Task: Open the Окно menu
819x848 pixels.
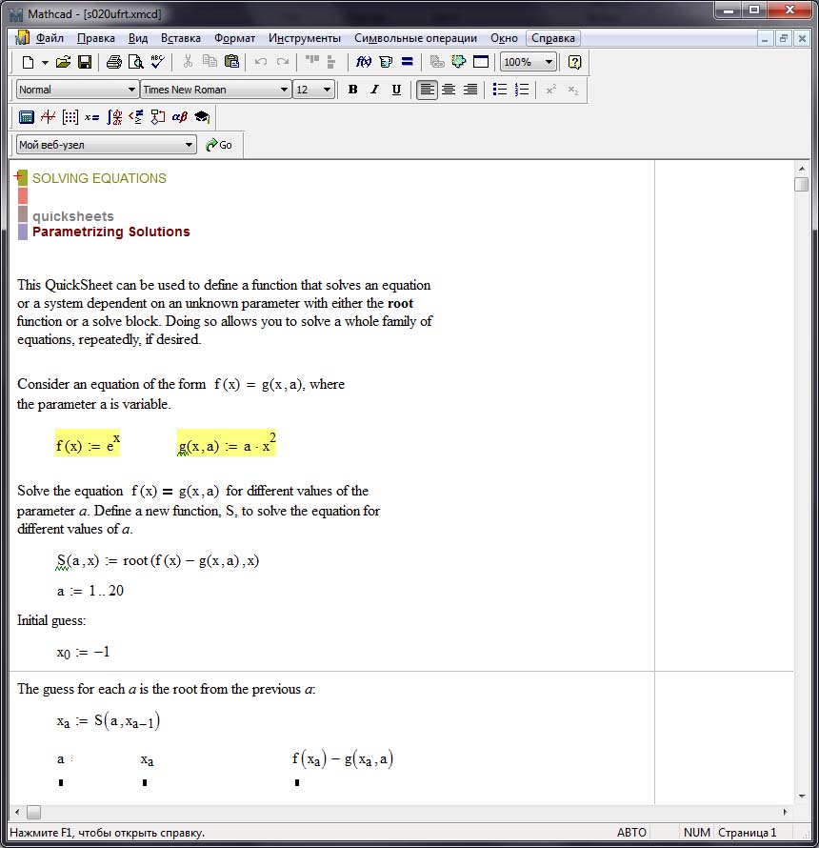Action: [x=504, y=38]
